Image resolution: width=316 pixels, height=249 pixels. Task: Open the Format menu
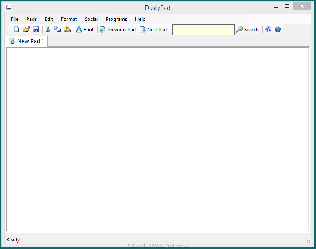click(69, 19)
